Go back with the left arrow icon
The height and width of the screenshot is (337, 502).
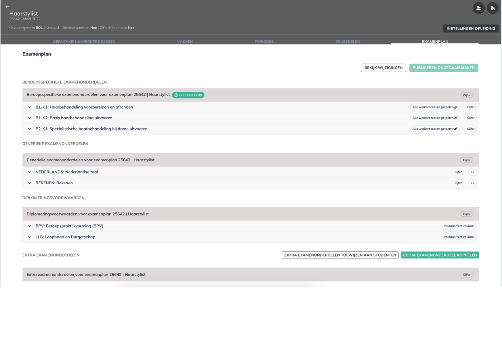7,7
